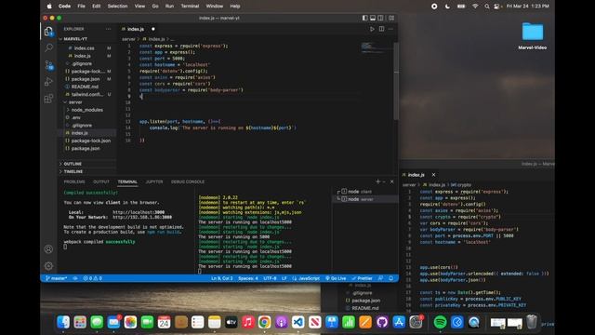
Task: Click the Wi-Fi icon in menu bar
Action: click(x=475, y=7)
